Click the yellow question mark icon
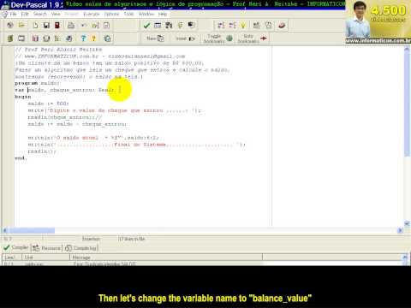 tap(93, 38)
